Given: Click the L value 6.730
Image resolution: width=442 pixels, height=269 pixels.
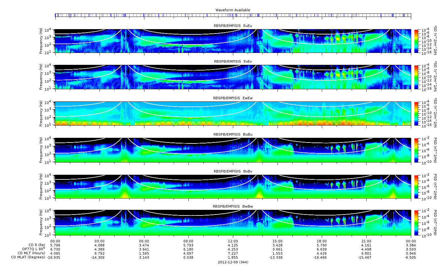Looking at the screenshot, I should point(55,249).
